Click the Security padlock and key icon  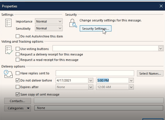pyautogui.click(x=73, y=23)
